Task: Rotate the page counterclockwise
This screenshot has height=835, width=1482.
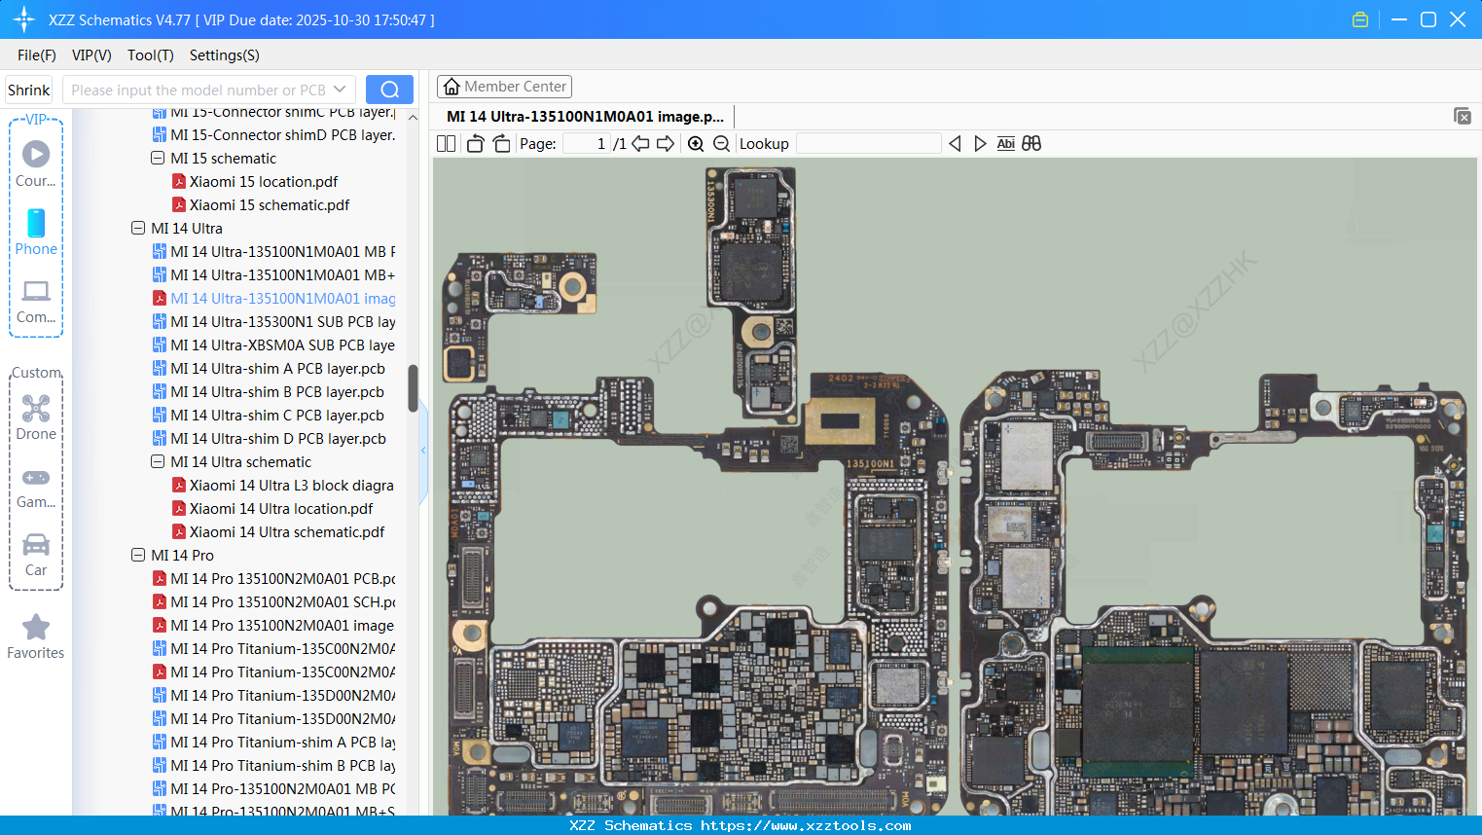Action: (475, 143)
